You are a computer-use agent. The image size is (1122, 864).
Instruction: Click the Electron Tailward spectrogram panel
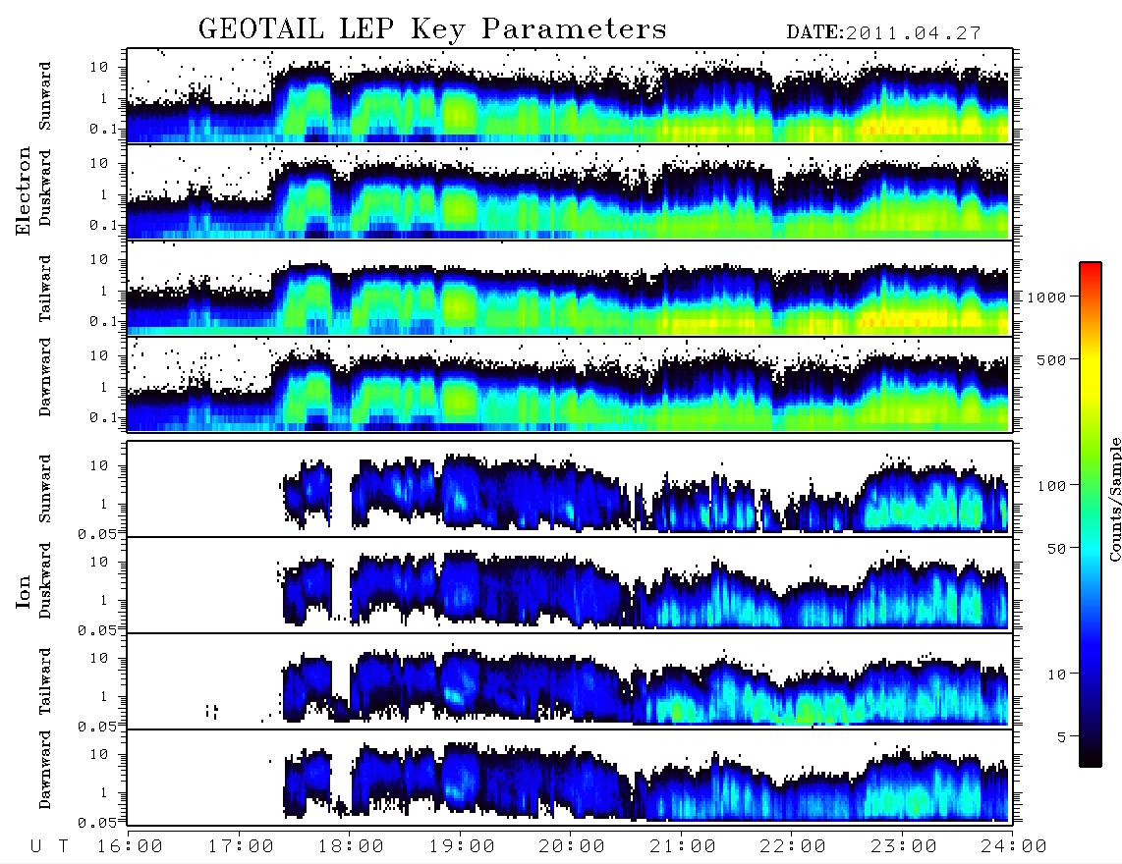click(570, 289)
